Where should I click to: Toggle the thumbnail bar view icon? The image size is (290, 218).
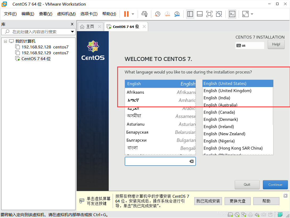(200, 14)
